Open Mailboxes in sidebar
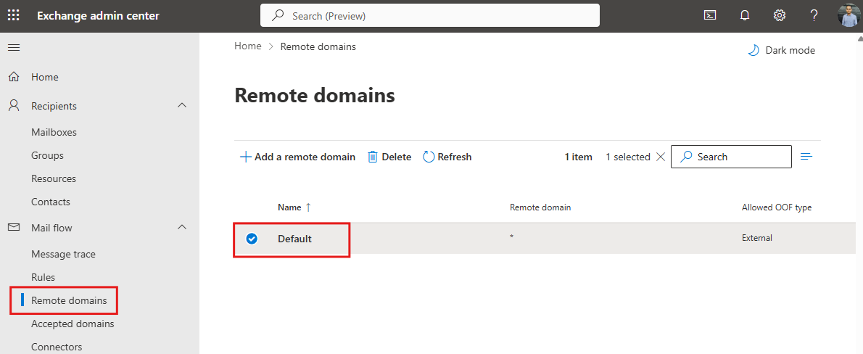Viewport: 863px width, 354px height. point(54,132)
